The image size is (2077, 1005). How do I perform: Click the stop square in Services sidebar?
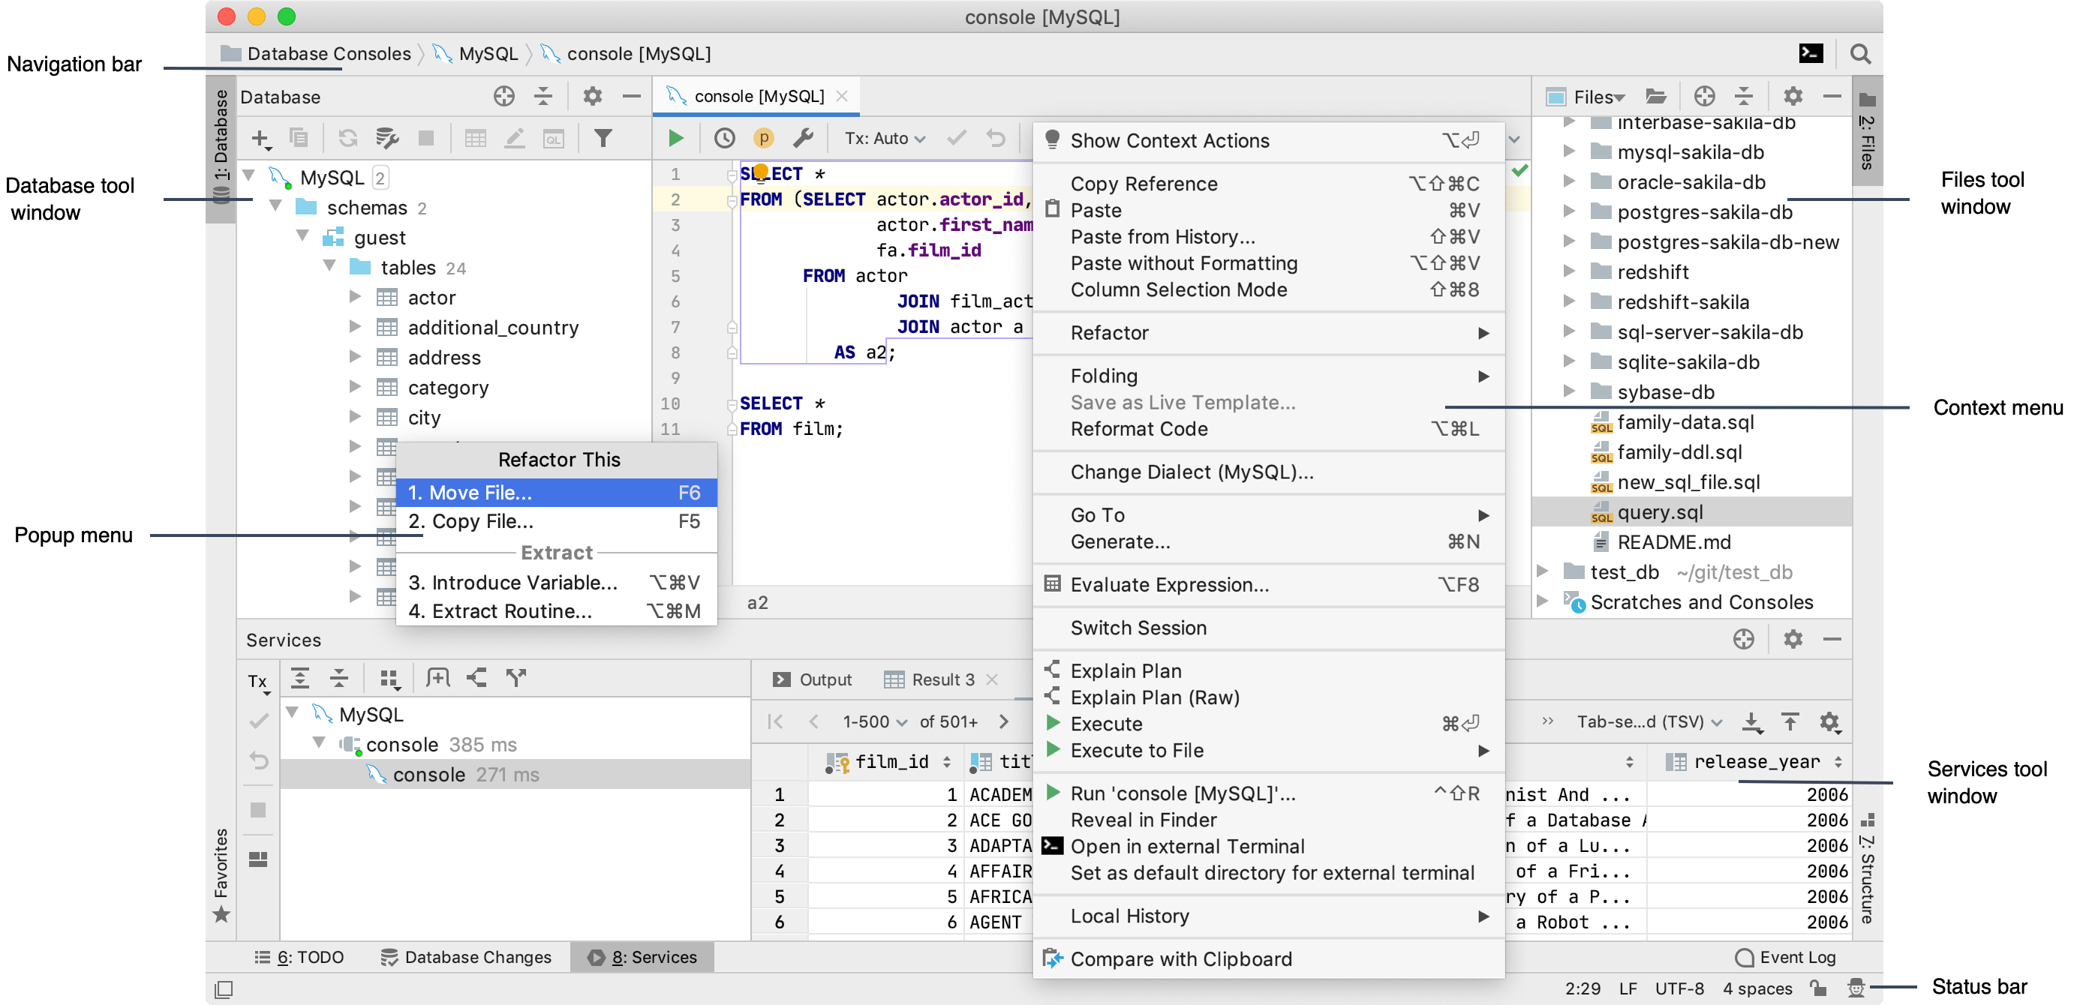coord(258,810)
